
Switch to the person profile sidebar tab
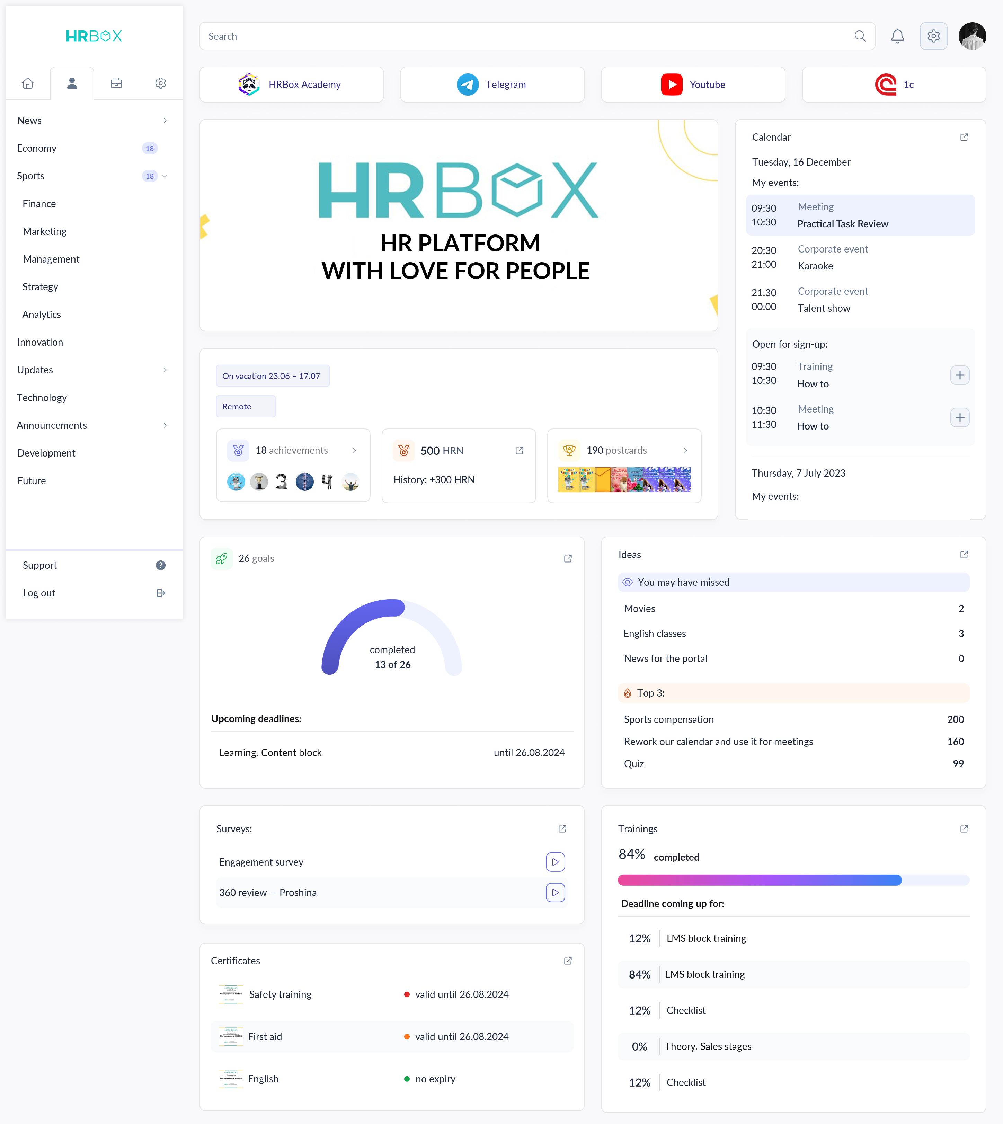pyautogui.click(x=72, y=83)
